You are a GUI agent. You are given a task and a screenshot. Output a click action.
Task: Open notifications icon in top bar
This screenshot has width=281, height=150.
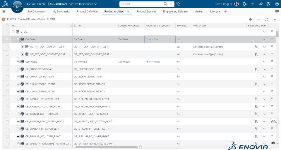[x=245, y=4]
